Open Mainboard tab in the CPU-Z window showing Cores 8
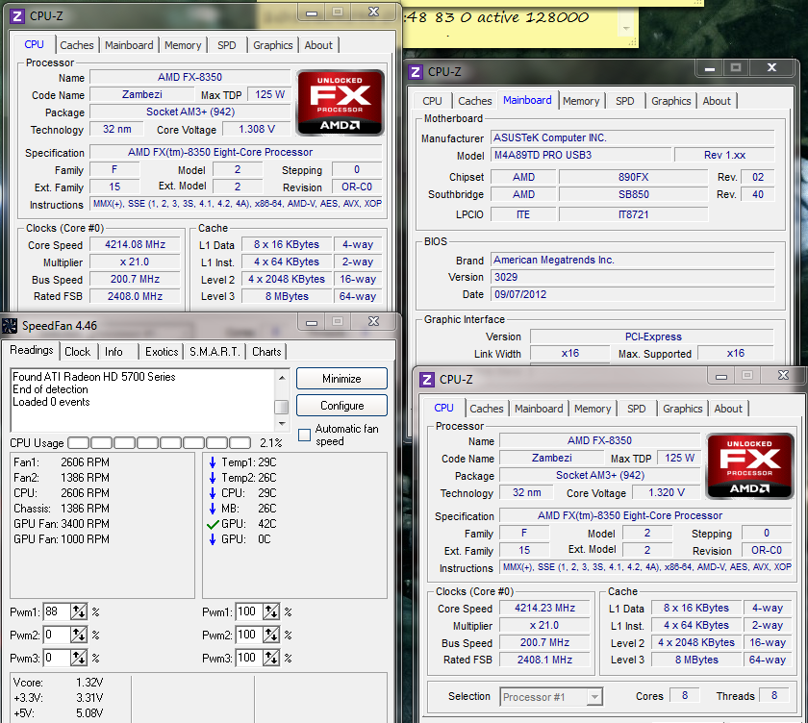The height and width of the screenshot is (723, 808). coord(539,409)
